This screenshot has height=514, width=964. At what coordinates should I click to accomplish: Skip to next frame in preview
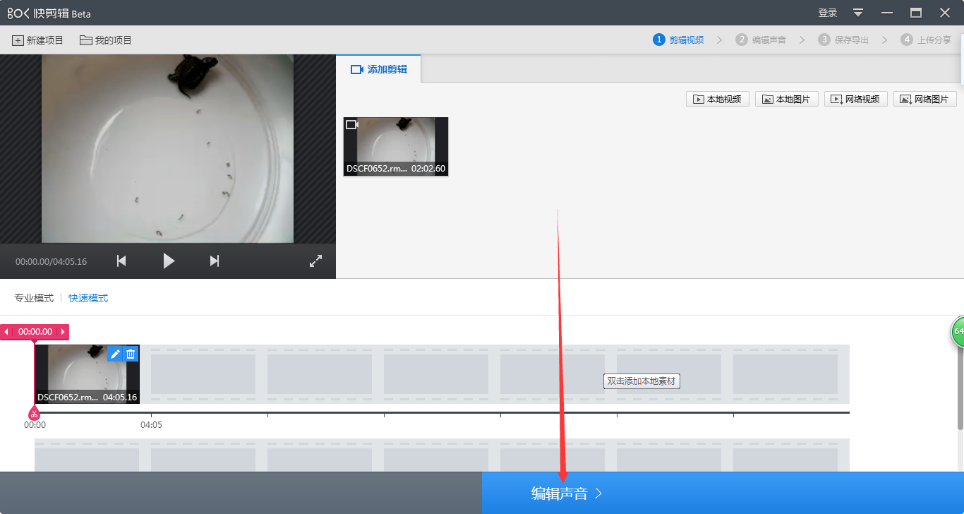215,261
